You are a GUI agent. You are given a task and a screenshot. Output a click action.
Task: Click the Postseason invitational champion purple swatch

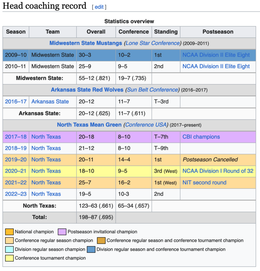pyautogui.click(x=62, y=232)
